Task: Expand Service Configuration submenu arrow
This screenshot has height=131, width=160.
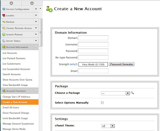Action: tap(36, 9)
